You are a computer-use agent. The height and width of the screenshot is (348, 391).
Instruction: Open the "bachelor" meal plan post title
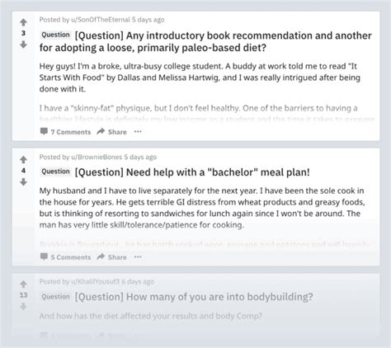(x=192, y=172)
